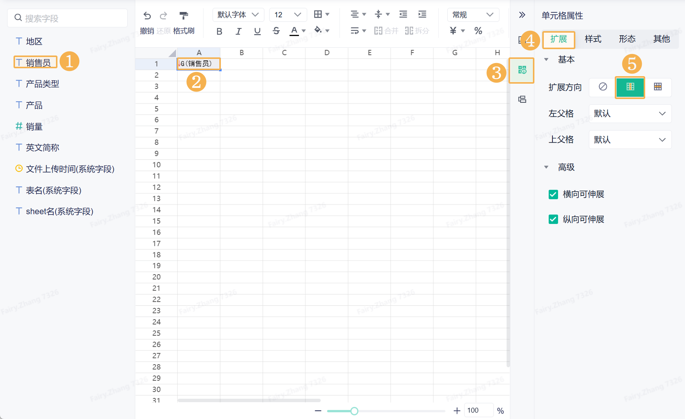Toggle the 横向可伸展 checkbox

click(553, 194)
